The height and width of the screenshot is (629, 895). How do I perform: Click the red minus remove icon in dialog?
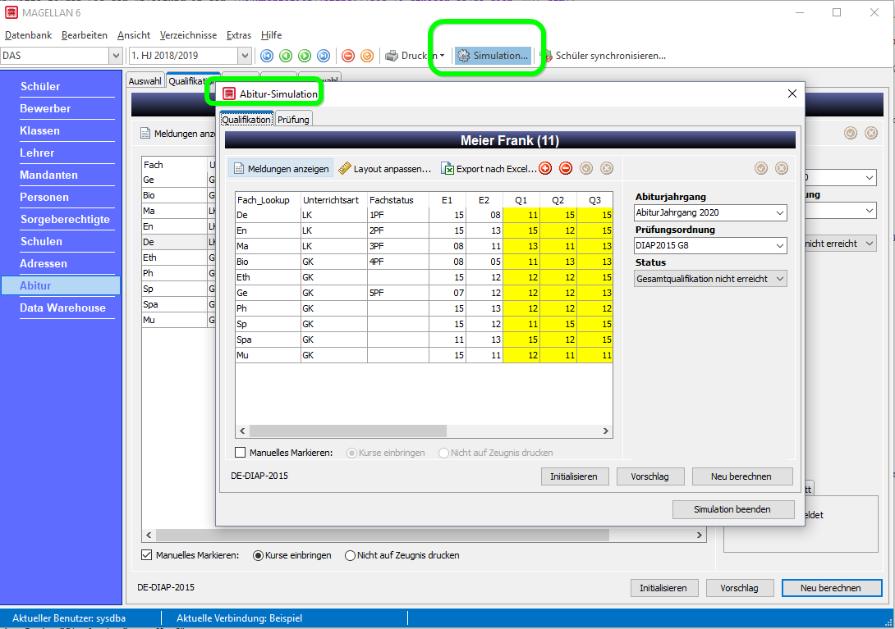coord(566,168)
